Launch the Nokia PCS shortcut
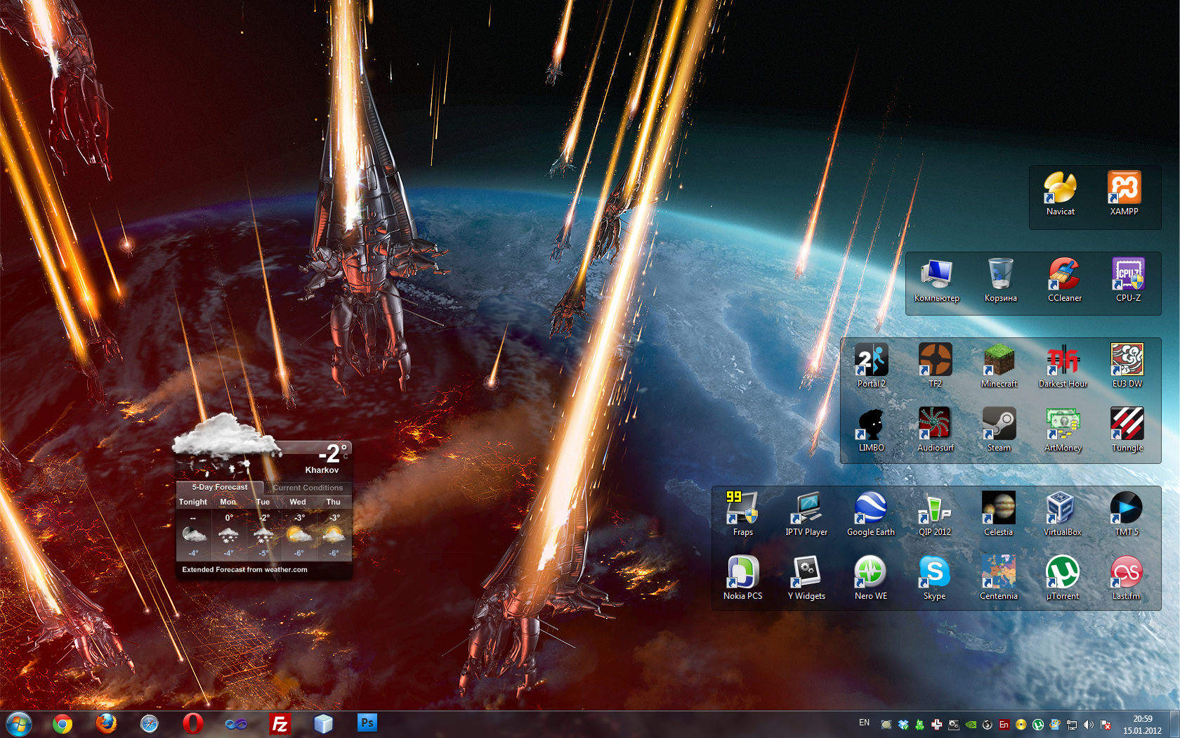 point(742,578)
